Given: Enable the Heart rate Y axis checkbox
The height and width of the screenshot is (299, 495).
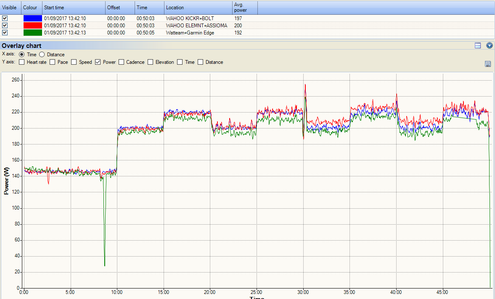Looking at the screenshot, I should (21, 62).
